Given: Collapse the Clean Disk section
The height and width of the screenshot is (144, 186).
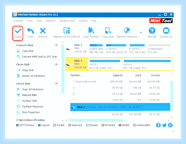Looking at the screenshot, I should pos(56,64).
